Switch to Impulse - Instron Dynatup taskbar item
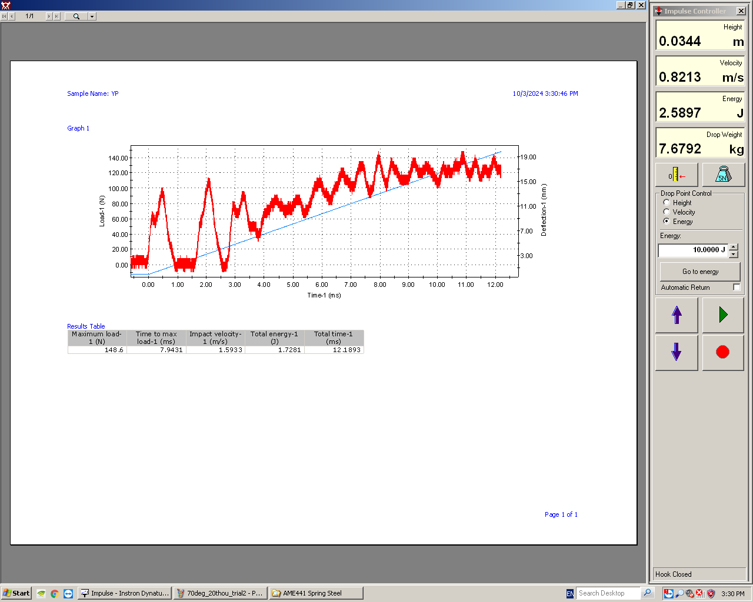753x602 pixels. pyautogui.click(x=125, y=594)
